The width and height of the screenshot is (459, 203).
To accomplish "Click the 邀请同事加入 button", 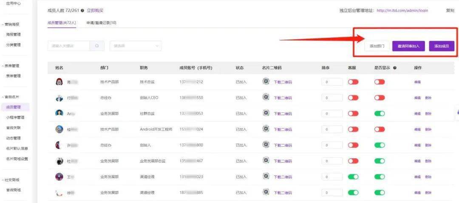I will click(x=408, y=46).
